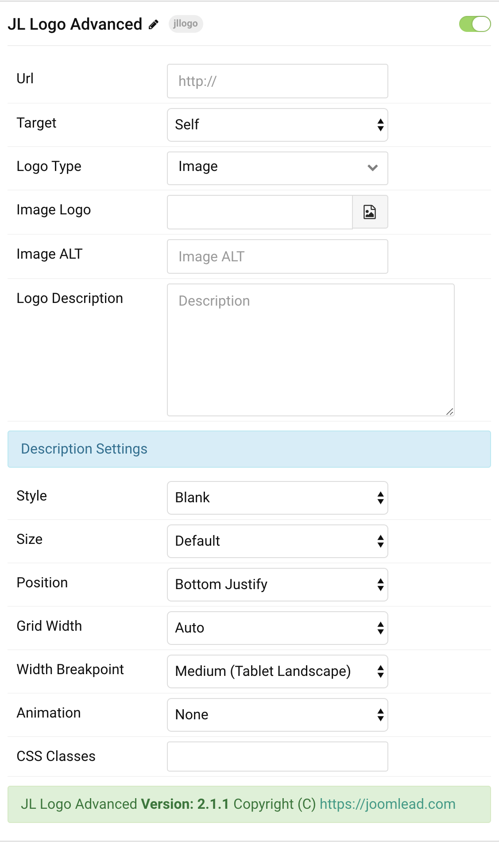Click the Url input field
Screen dimensions: 499x842
(x=278, y=81)
